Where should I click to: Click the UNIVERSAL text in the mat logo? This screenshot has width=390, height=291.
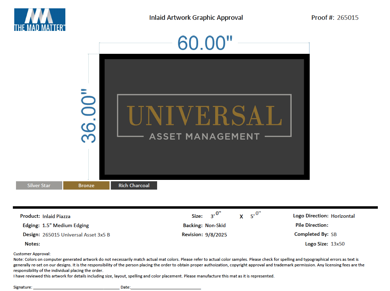click(x=205, y=116)
